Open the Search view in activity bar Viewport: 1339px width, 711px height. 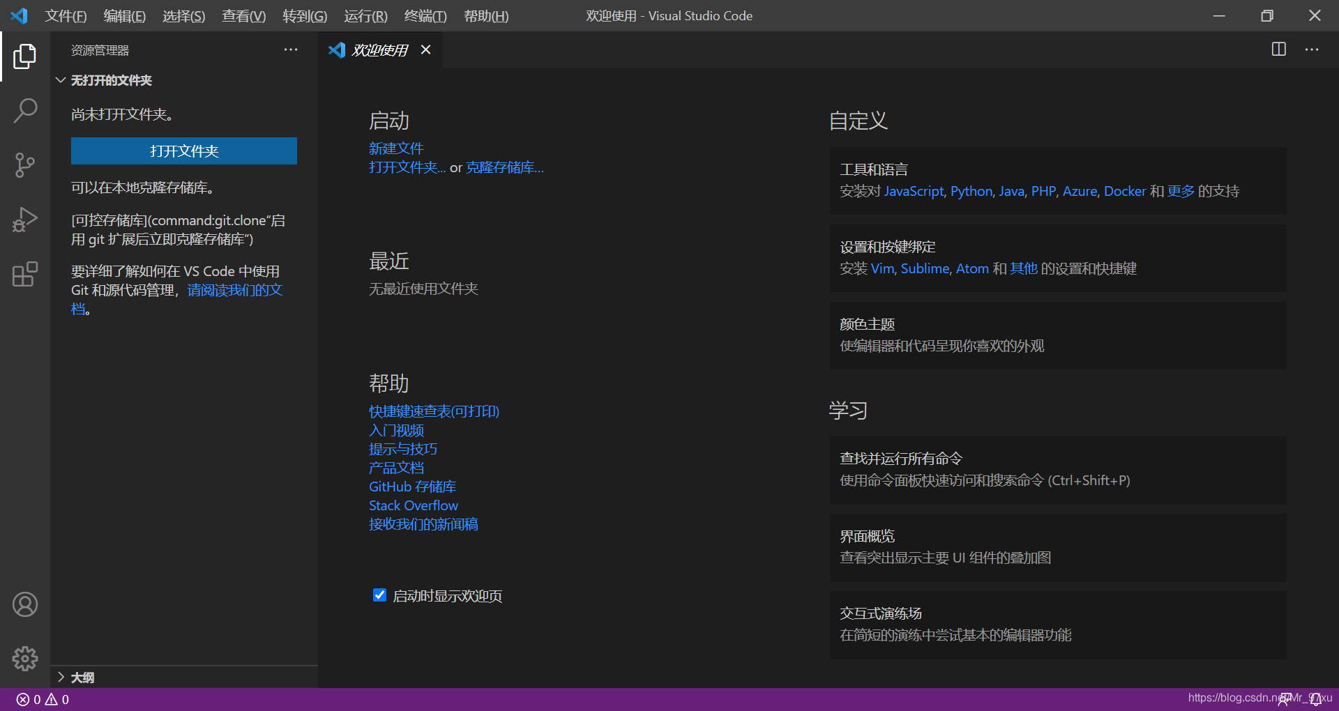point(25,111)
